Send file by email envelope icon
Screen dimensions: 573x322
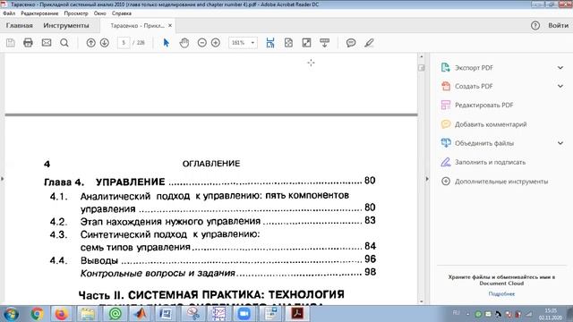click(47, 43)
